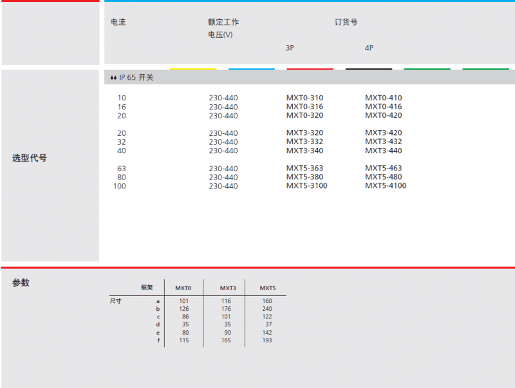Image resolution: width=515 pixels, height=388 pixels.
Task: Select the 4P column heading
Action: [x=369, y=48]
